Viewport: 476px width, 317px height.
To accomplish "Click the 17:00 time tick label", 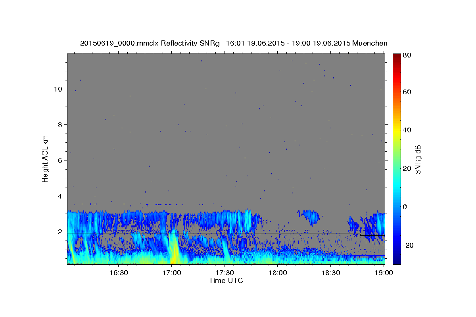I will coord(171,273).
